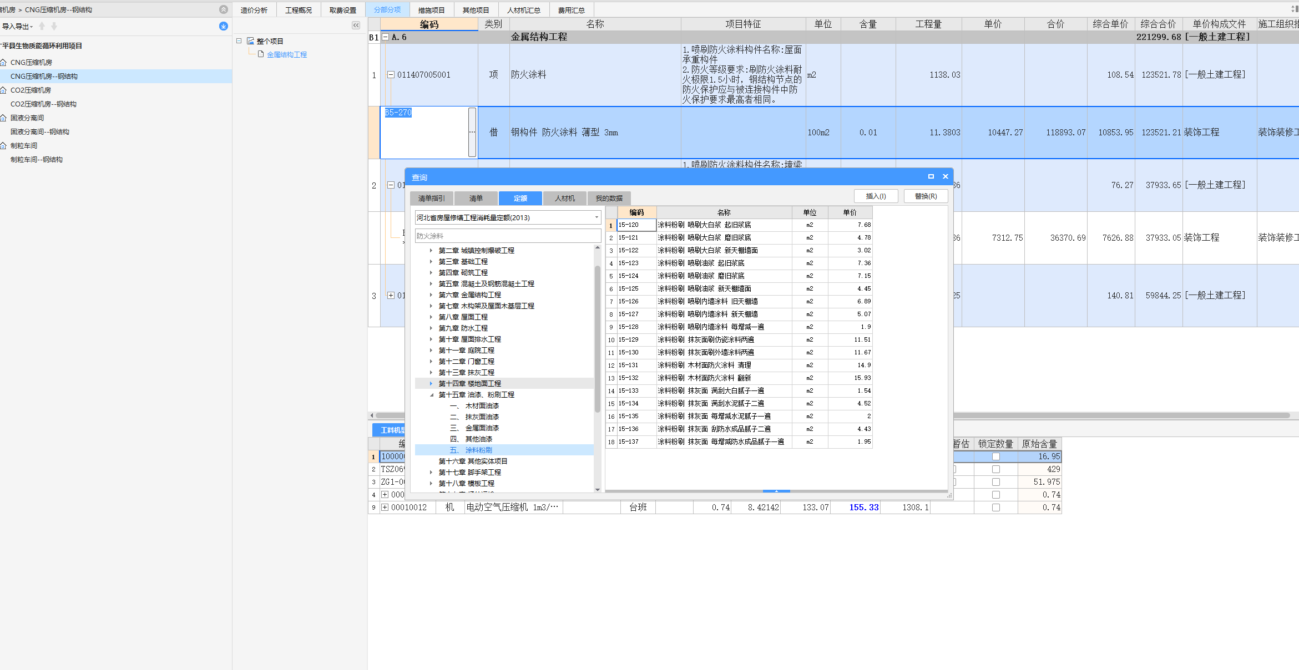Viewport: 1299px width, 670px height.
Task: Maximize the 查询 dialog
Action: point(931,176)
